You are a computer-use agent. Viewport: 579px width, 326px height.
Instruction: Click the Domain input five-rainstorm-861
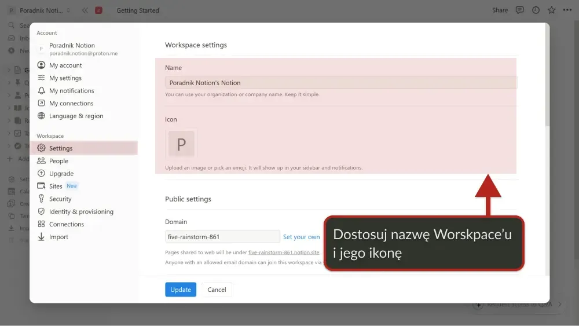tap(222, 237)
